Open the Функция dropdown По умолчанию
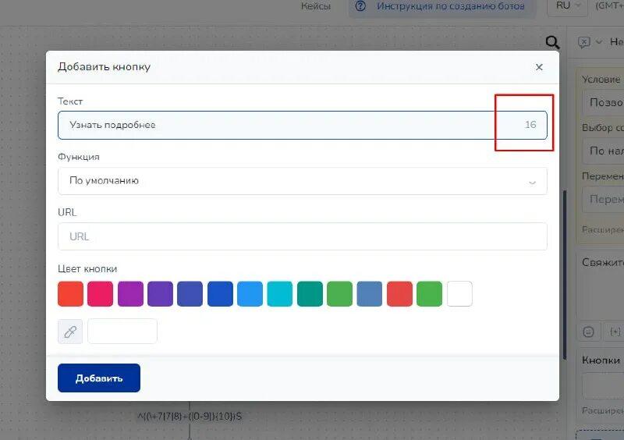Image resolution: width=624 pixels, height=440 pixels. coord(303,181)
